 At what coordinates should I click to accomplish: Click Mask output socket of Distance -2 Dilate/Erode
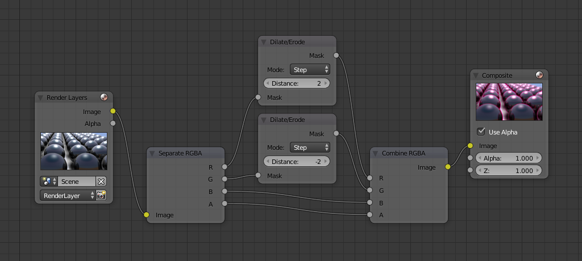336,133
